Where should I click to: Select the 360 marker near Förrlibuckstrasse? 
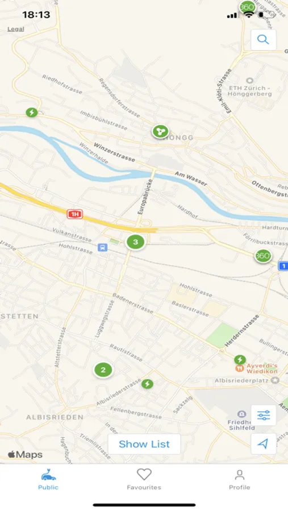click(263, 256)
